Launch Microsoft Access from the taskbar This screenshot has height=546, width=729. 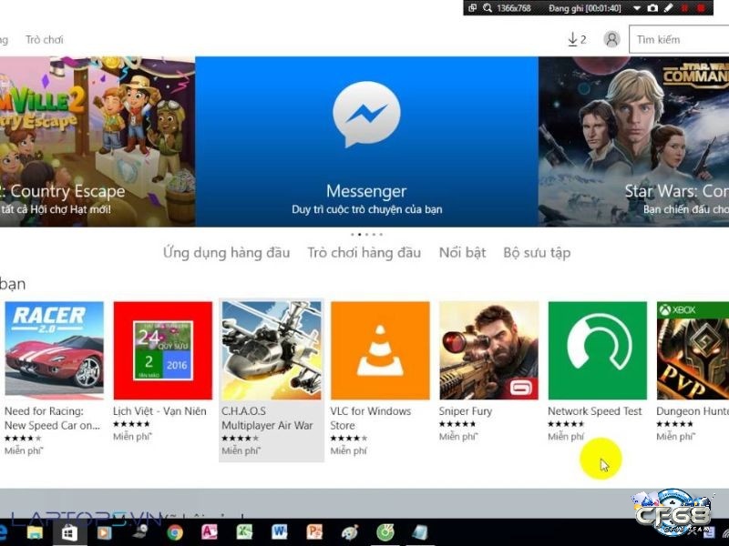210,532
